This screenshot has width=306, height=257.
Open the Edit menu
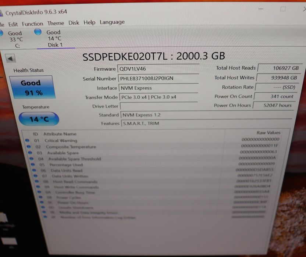pyautogui.click(x=13, y=24)
